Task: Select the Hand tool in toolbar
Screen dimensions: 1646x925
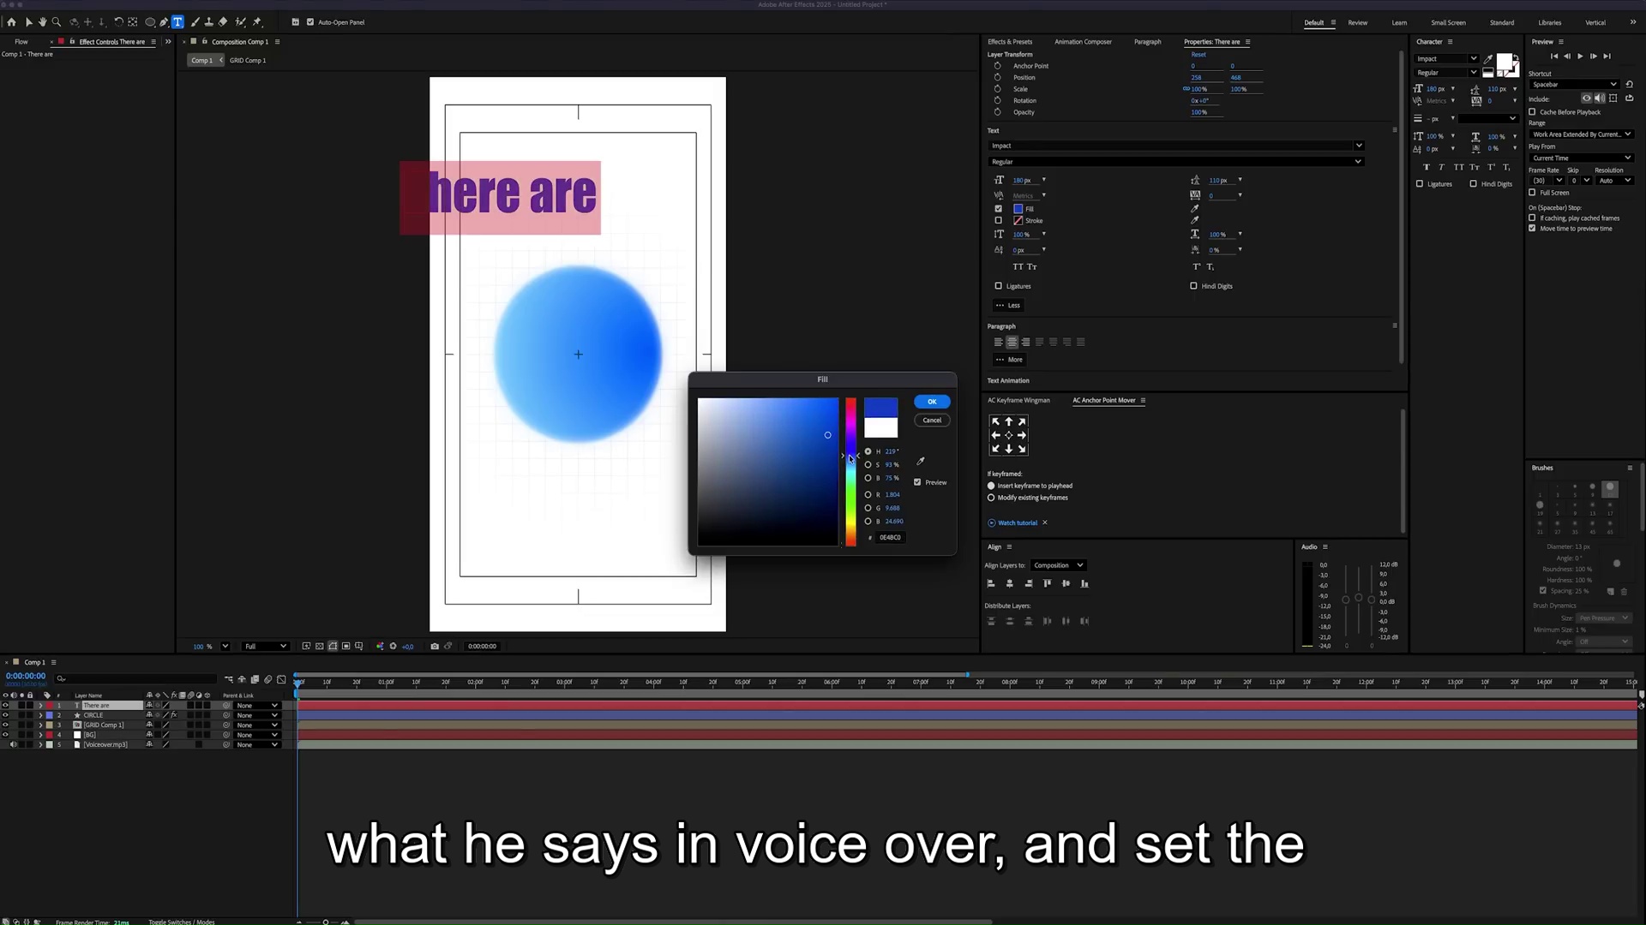Action: pyautogui.click(x=42, y=22)
